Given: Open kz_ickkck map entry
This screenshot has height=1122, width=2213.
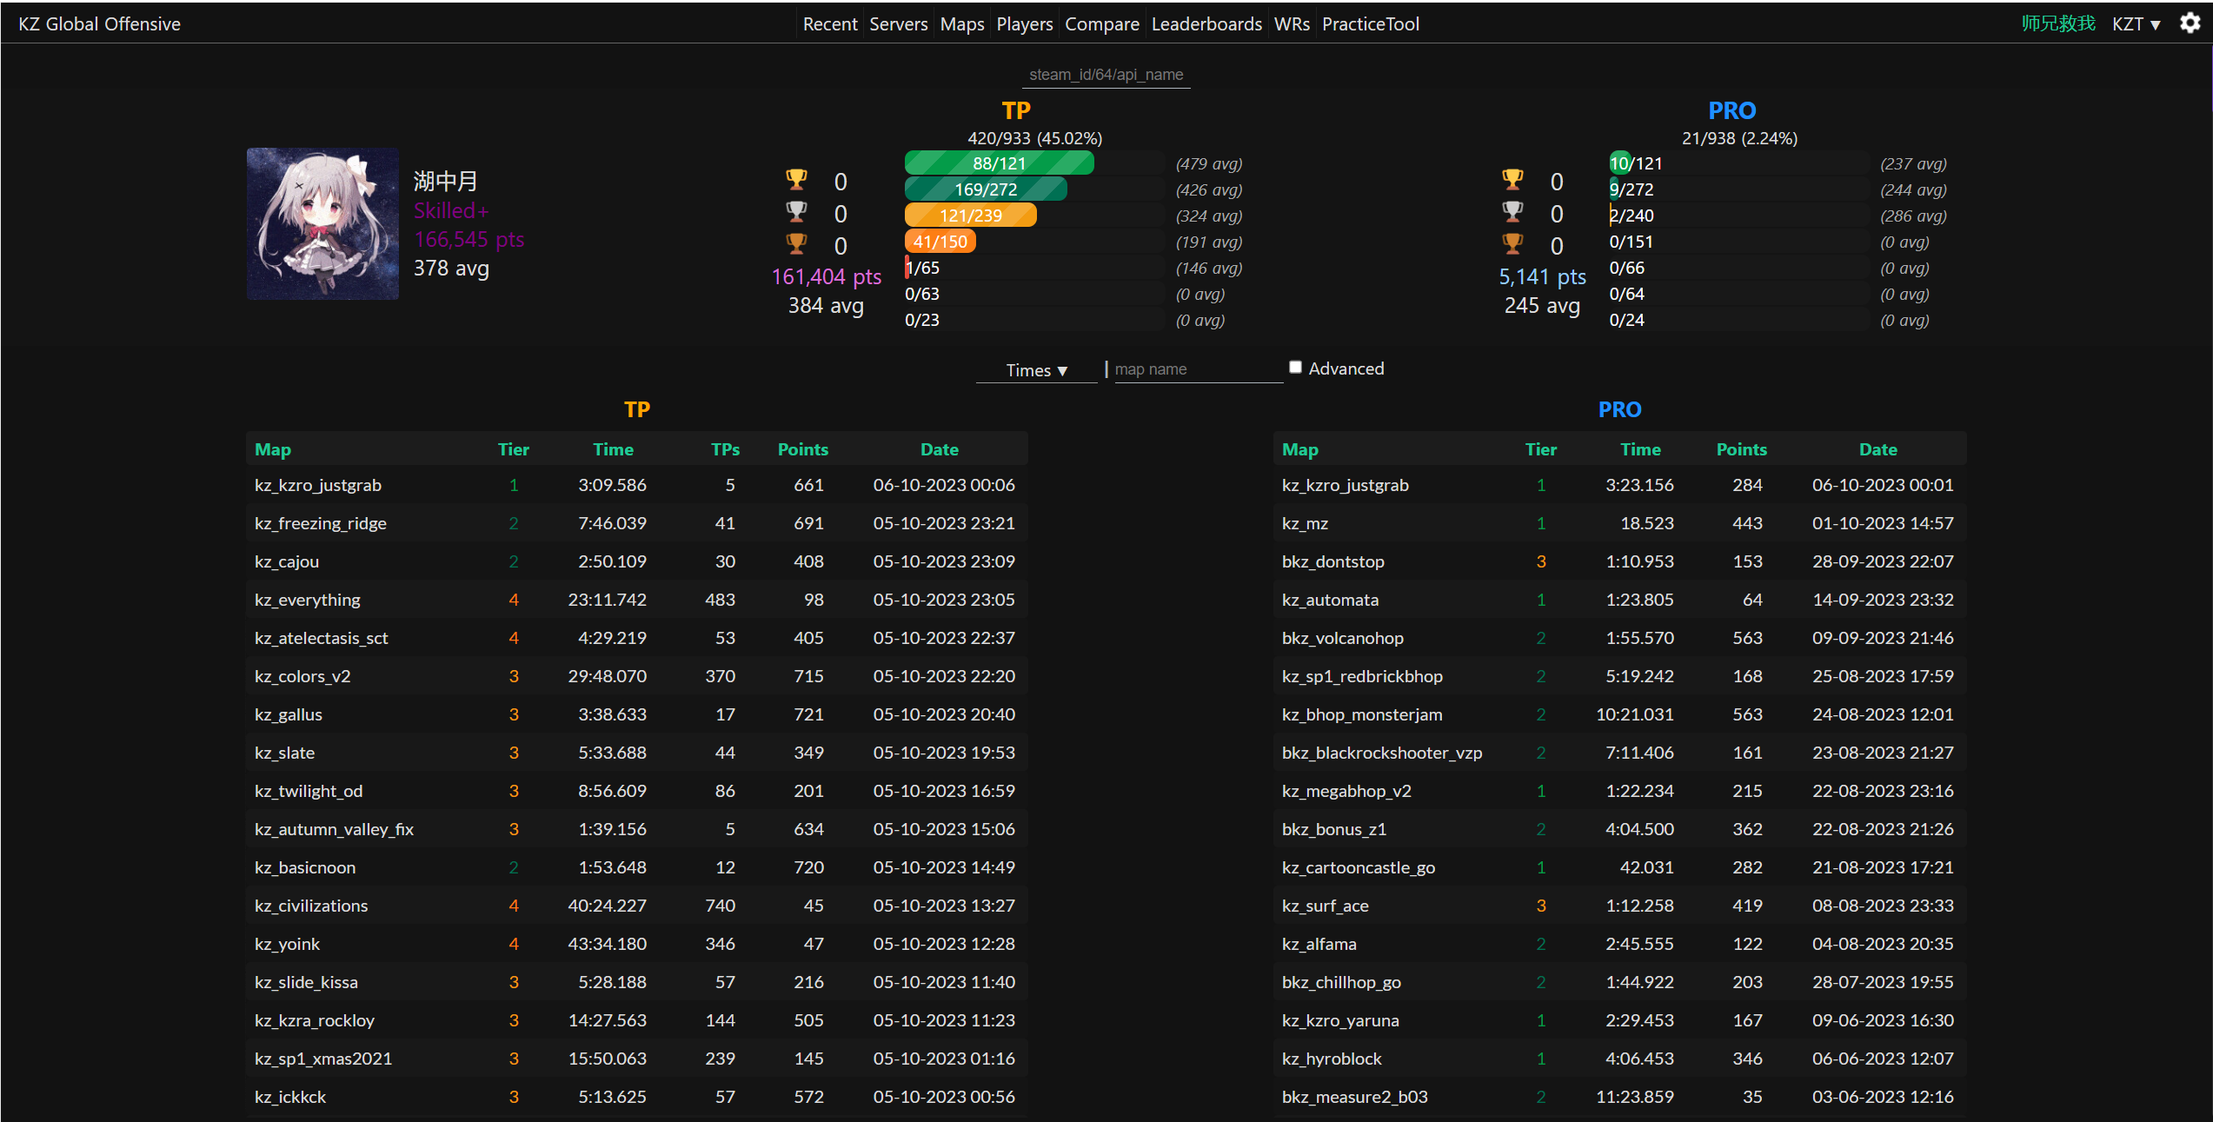Looking at the screenshot, I should point(290,1097).
